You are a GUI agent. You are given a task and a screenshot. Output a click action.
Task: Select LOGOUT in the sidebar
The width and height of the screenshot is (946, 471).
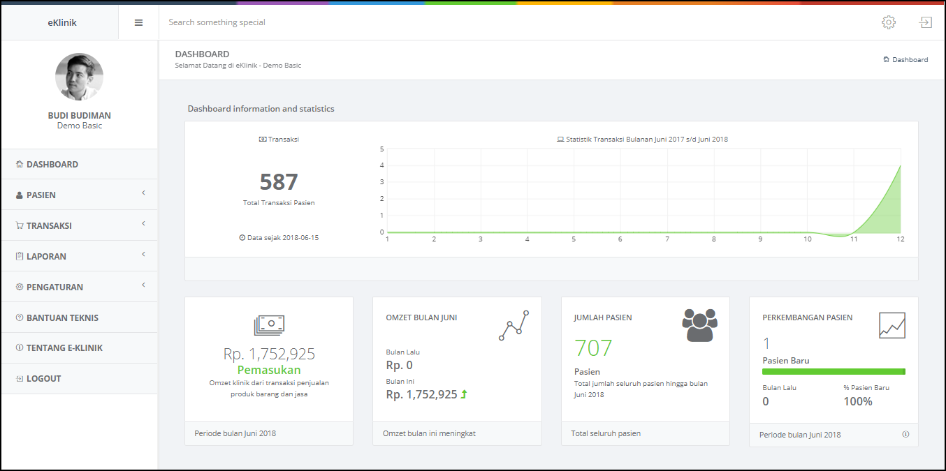[80, 379]
